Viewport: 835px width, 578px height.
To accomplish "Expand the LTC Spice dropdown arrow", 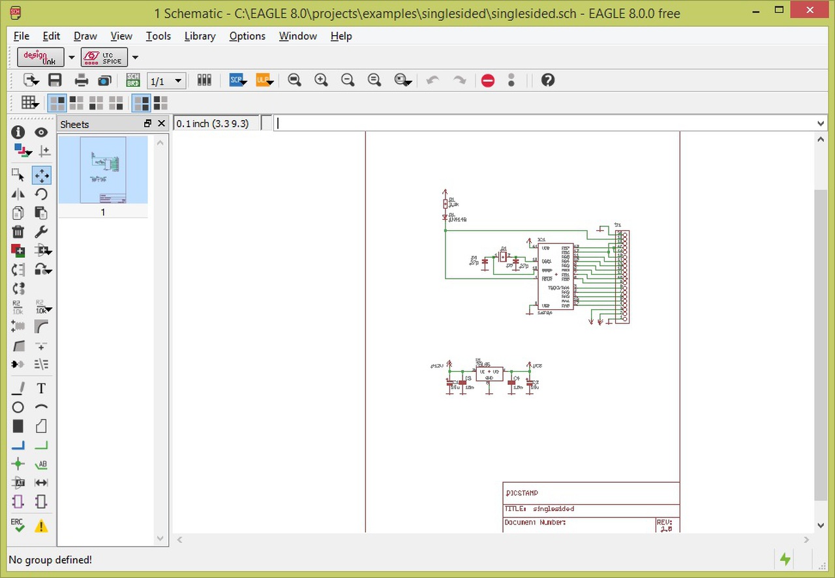I will [135, 57].
